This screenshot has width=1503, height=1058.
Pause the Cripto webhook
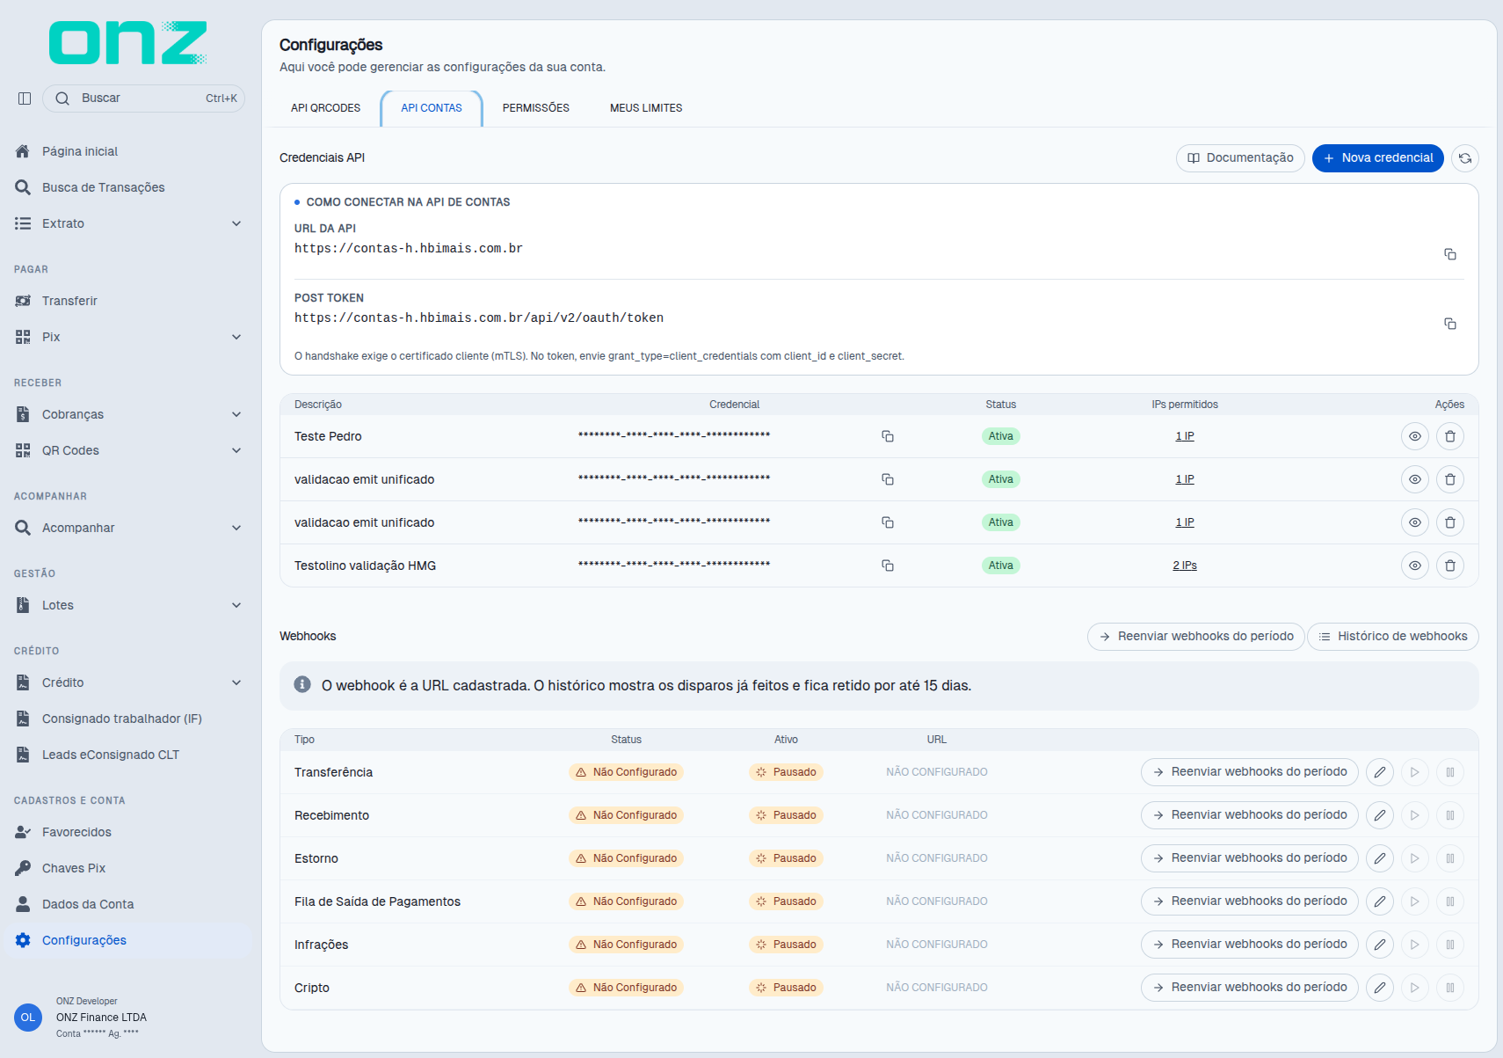1450,988
